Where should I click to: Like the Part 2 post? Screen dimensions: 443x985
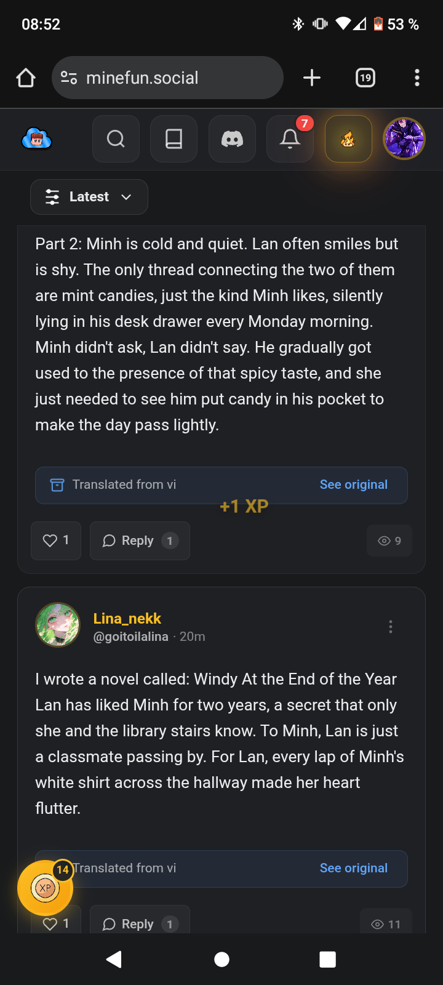pos(56,541)
